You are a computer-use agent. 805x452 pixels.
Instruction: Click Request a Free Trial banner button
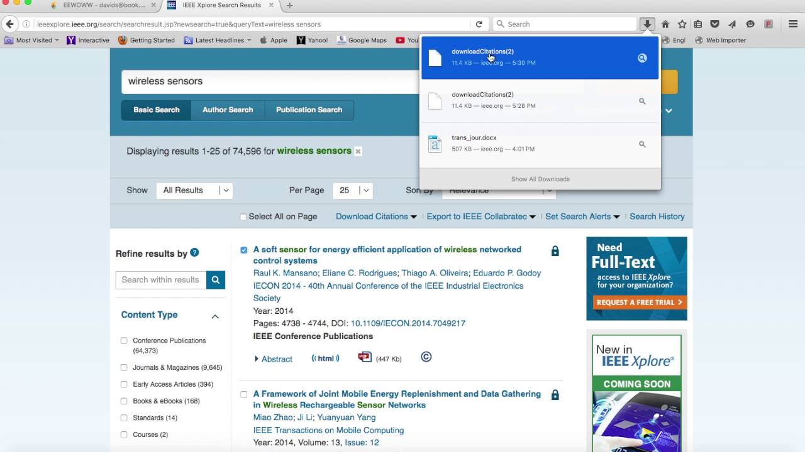pos(640,303)
